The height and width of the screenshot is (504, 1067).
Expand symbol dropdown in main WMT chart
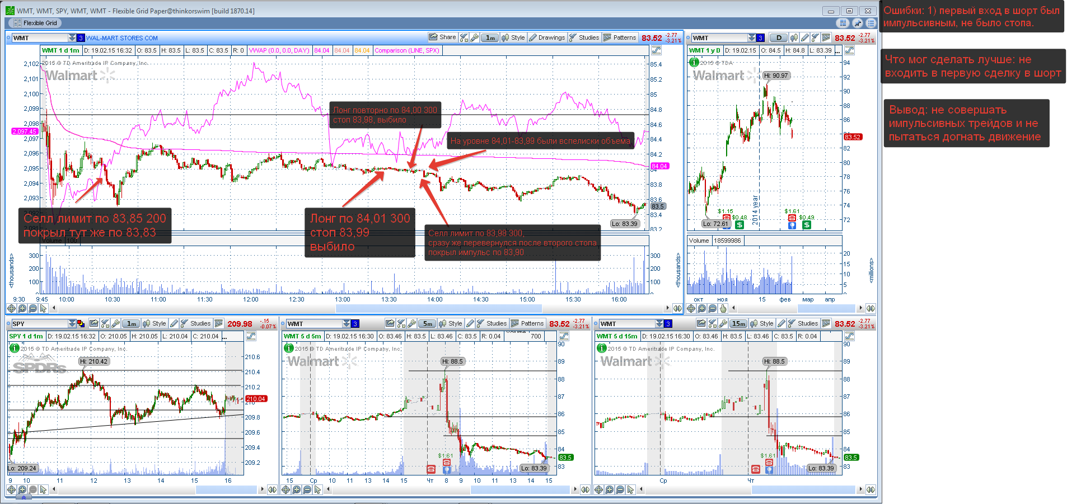(x=72, y=37)
